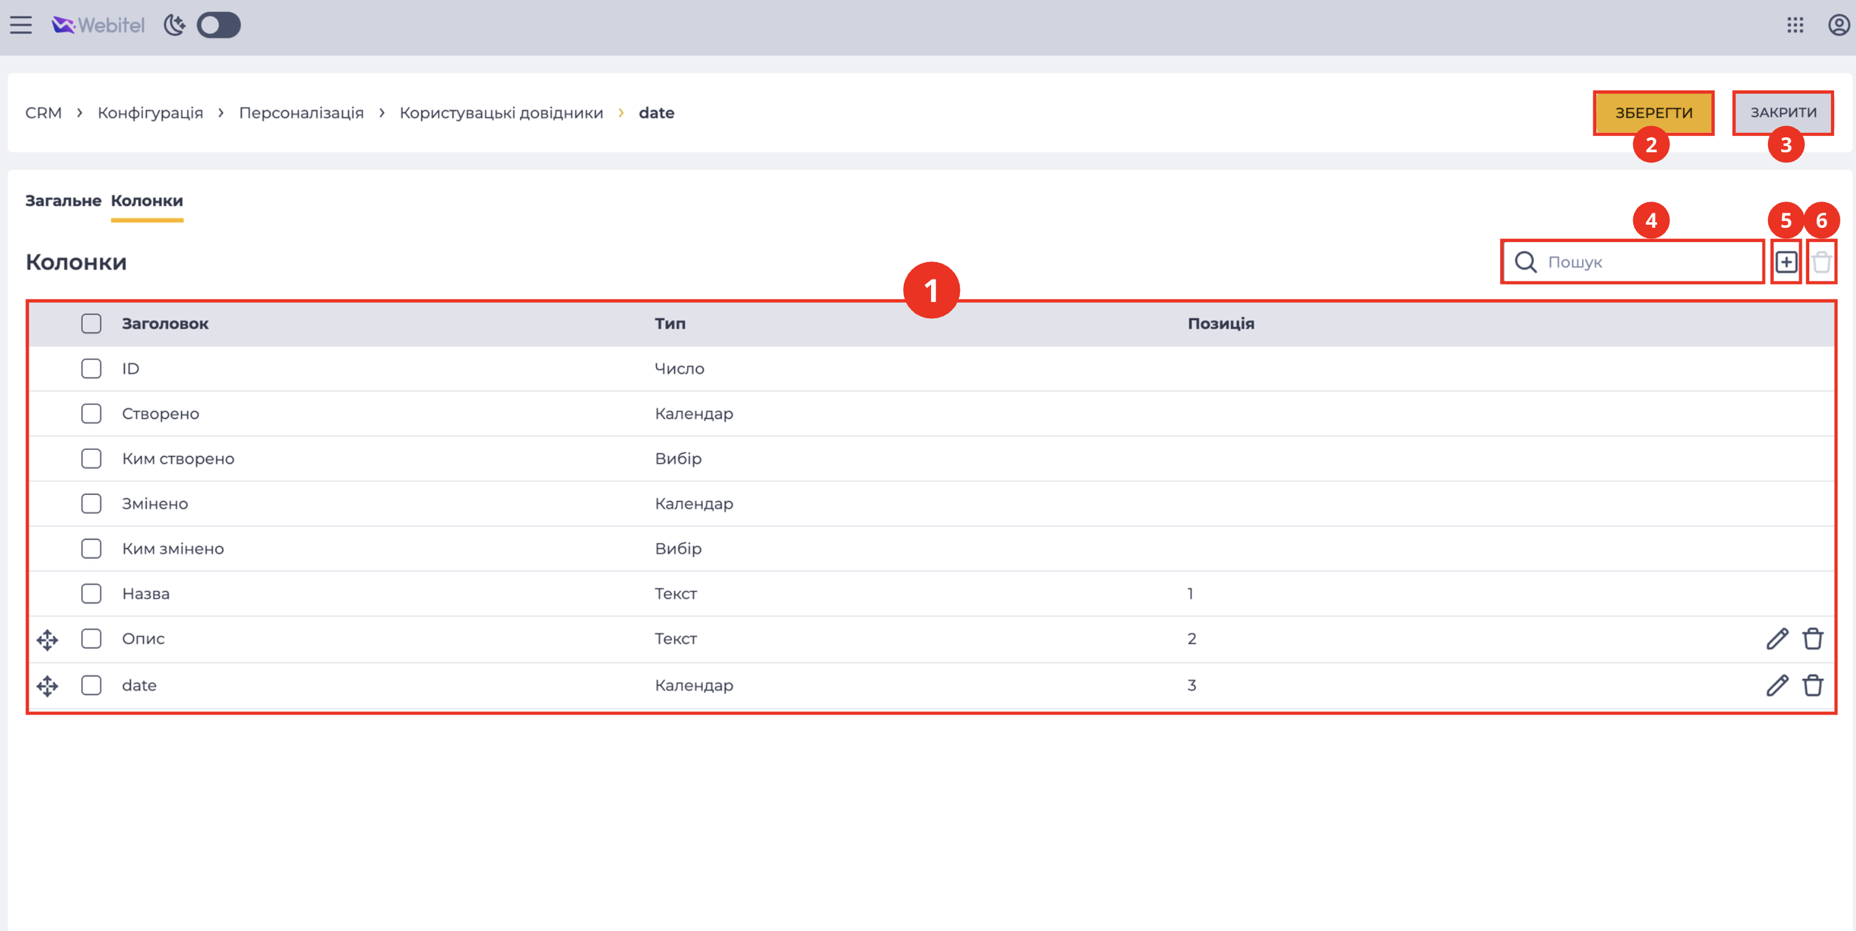Edit the date column with pencil icon
1856x931 pixels.
point(1777,685)
